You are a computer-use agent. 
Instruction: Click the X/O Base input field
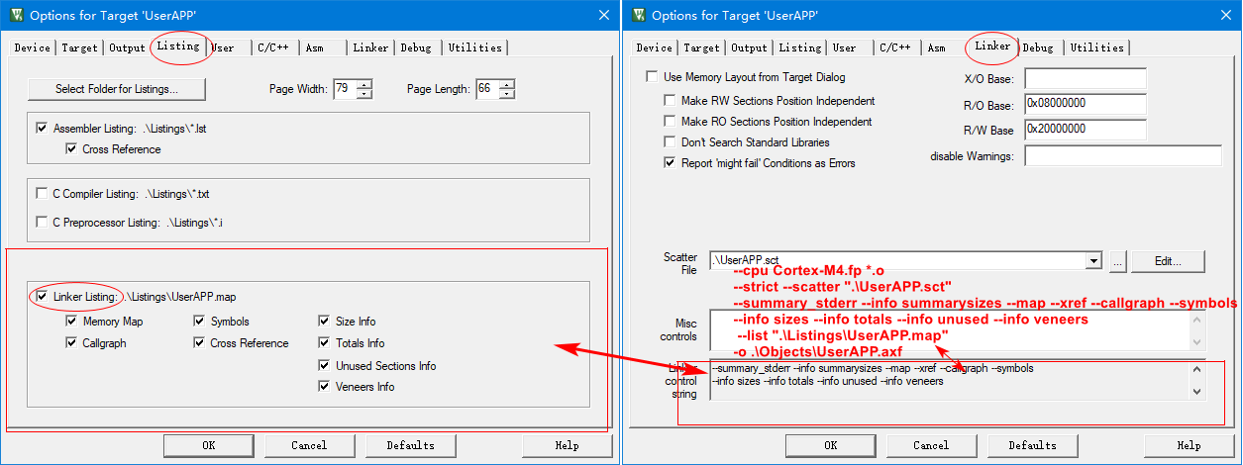(x=1085, y=78)
